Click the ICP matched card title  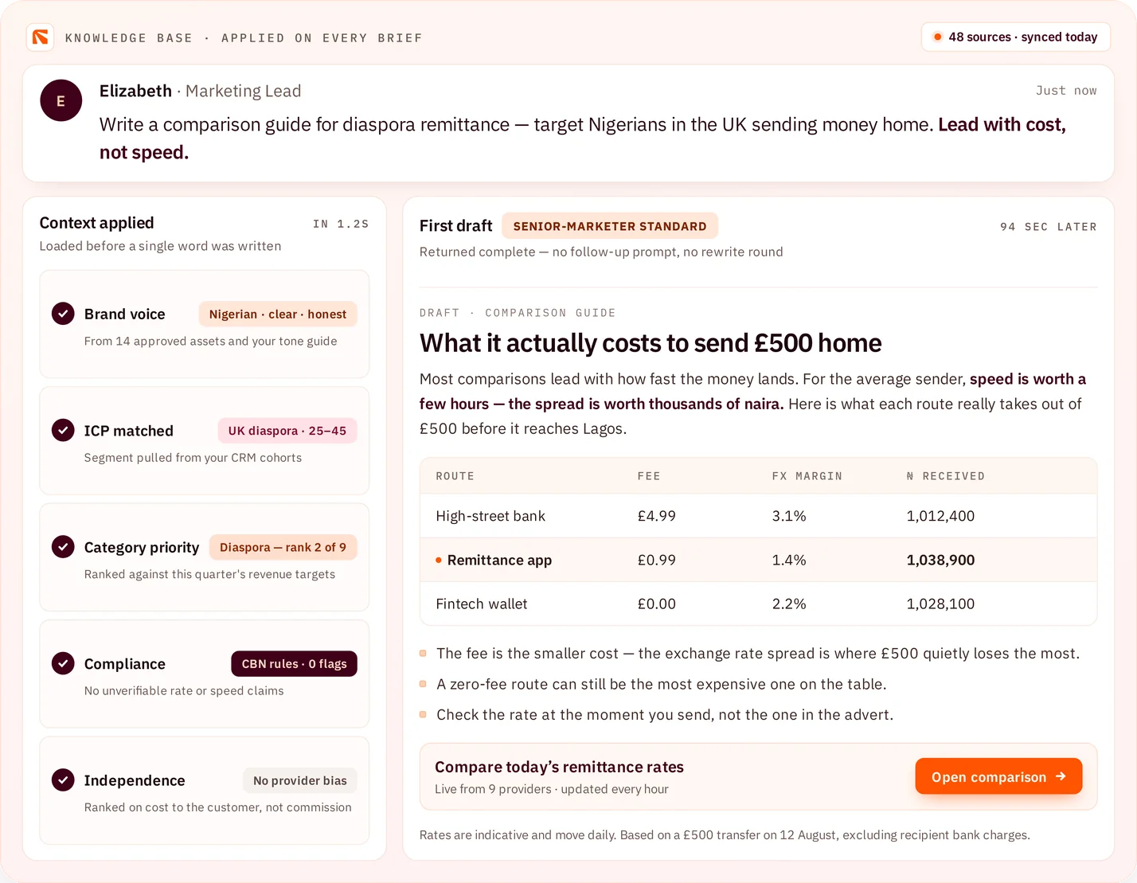click(129, 431)
